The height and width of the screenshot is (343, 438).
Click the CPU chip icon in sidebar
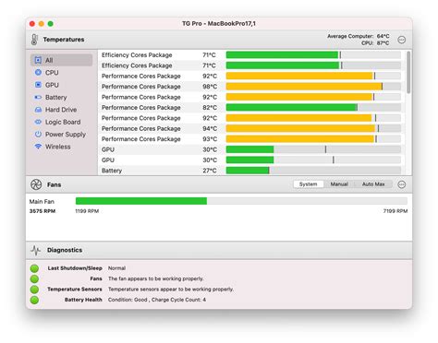pyautogui.click(x=38, y=72)
